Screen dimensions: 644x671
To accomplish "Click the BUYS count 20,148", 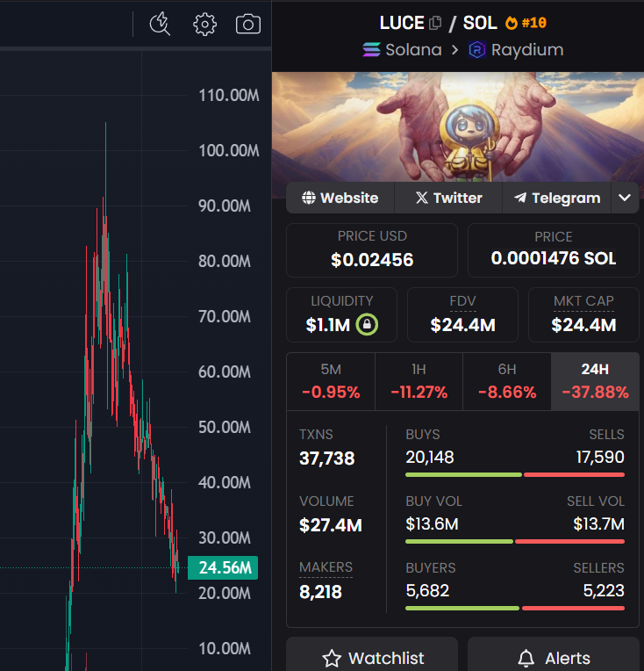I will pos(430,457).
